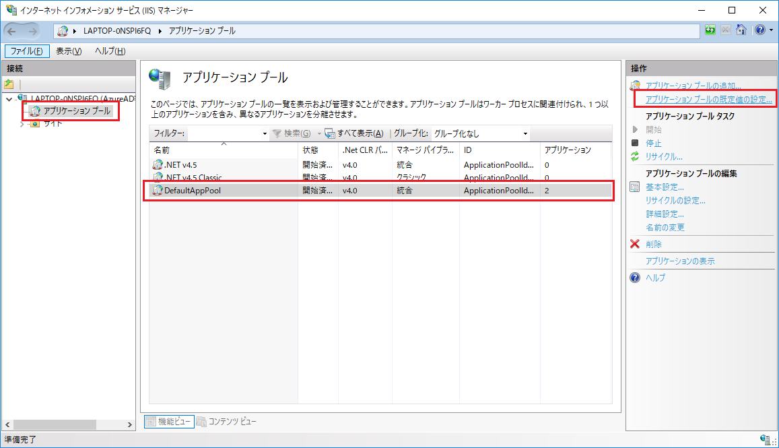779x448 pixels.
Task: Expand the サイト tree node
Action: click(x=22, y=124)
